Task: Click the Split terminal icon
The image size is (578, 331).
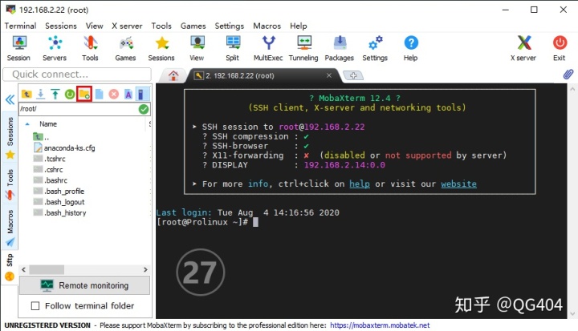Action: 233,48
